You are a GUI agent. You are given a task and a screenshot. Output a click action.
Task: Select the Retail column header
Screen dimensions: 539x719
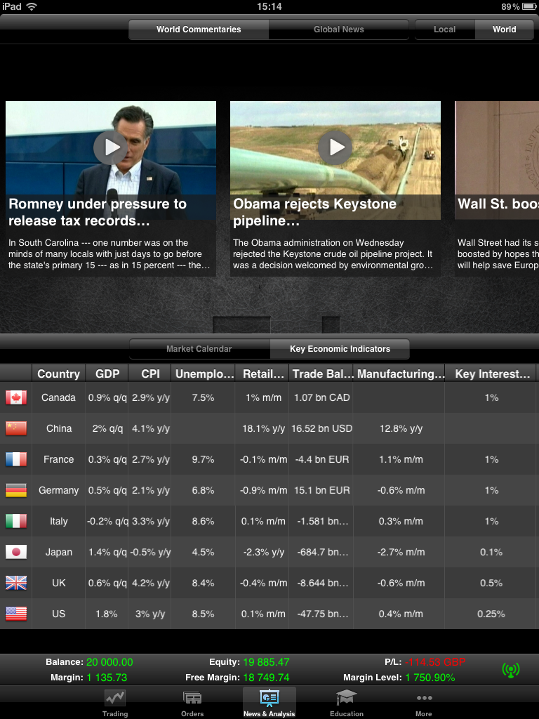[x=263, y=374]
